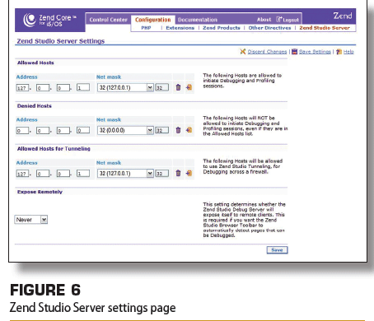Click the Save Settings disk icon

click(x=295, y=52)
